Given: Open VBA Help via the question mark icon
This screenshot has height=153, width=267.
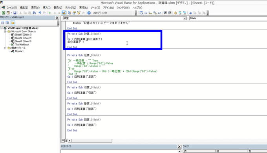Looking at the screenshot, I should [x=89, y=13].
